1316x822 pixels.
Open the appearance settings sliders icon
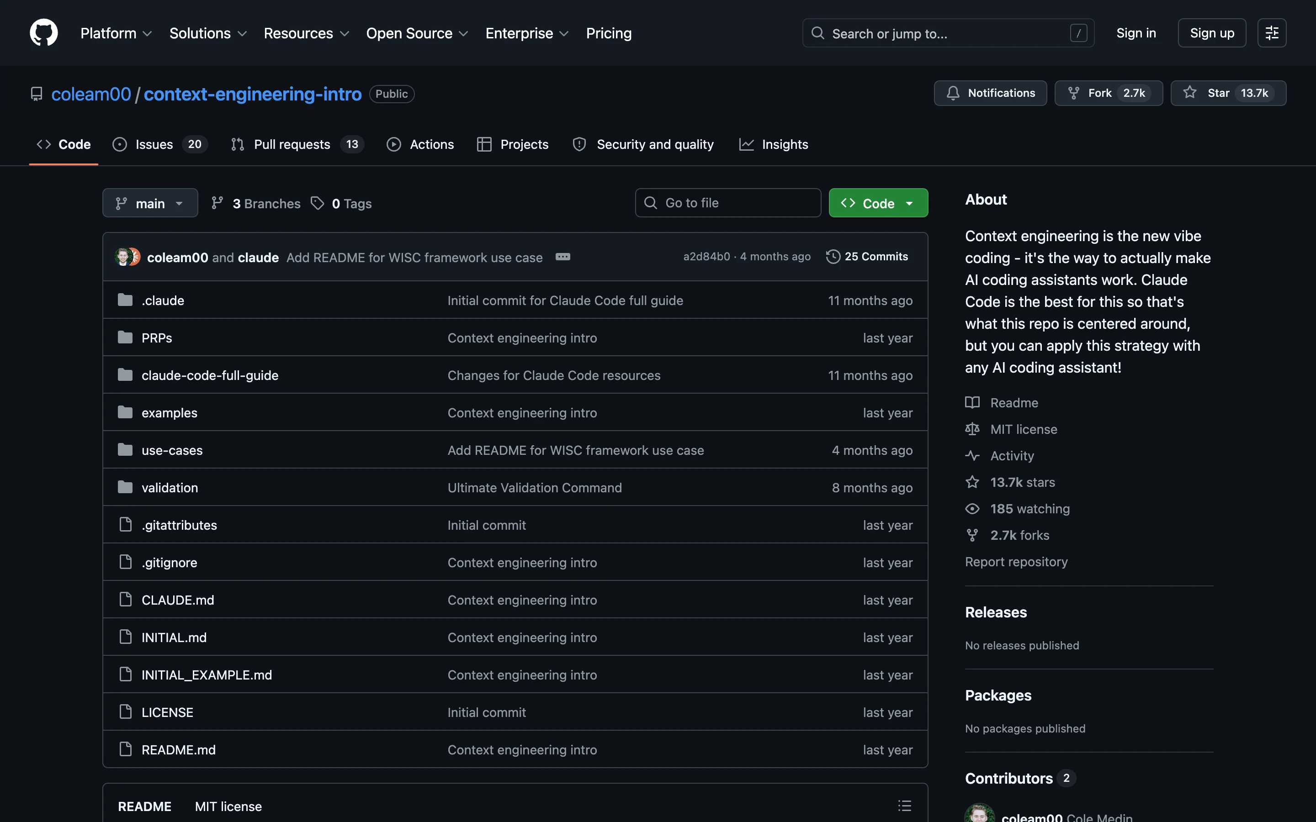click(x=1271, y=33)
